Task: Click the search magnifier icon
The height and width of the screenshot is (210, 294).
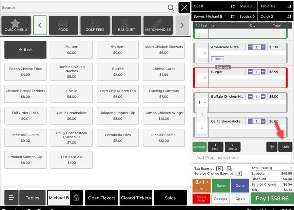Action: click(171, 7)
